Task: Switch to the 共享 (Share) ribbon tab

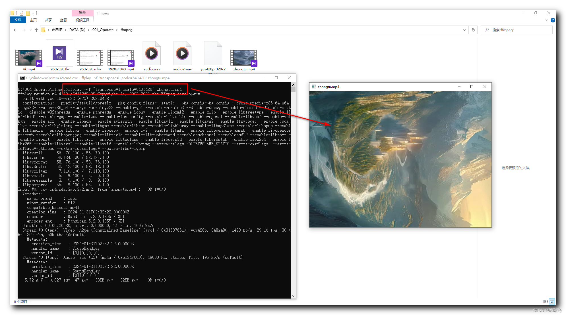Action: point(48,20)
